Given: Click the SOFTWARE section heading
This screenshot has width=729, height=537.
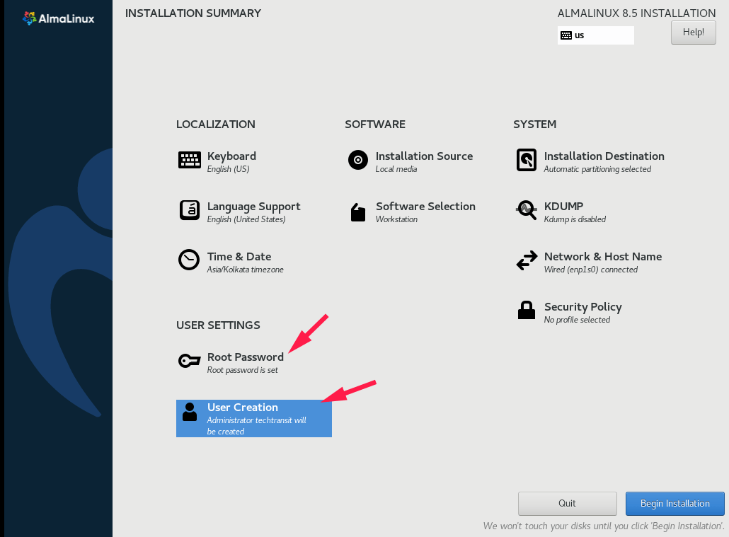Looking at the screenshot, I should tap(375, 124).
